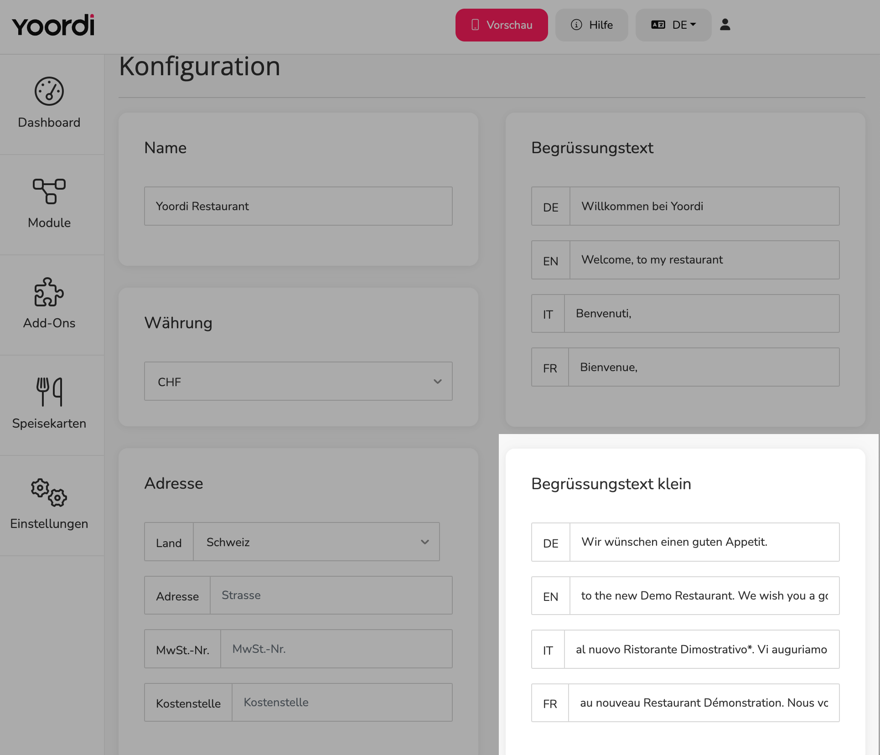Click the Adresse field label prefix
Screen dimensions: 880x755
click(x=177, y=596)
